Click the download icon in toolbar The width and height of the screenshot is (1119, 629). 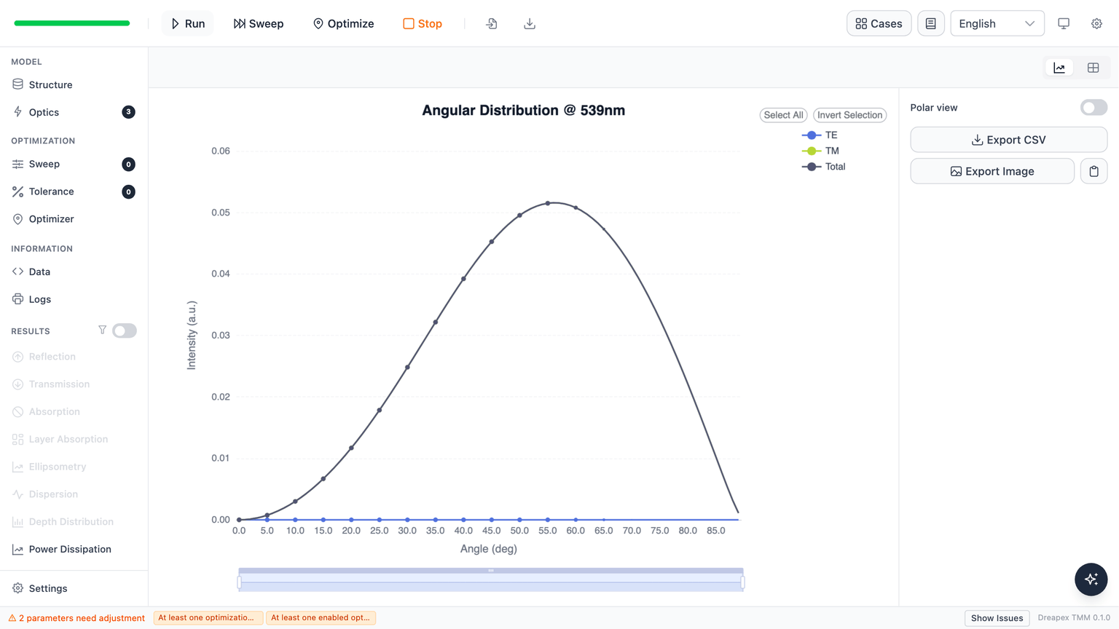tap(530, 23)
